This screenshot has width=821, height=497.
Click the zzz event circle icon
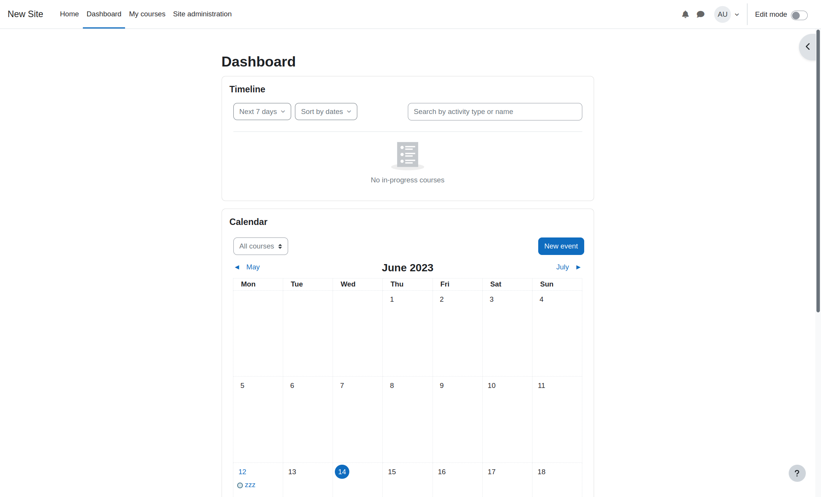click(x=240, y=485)
